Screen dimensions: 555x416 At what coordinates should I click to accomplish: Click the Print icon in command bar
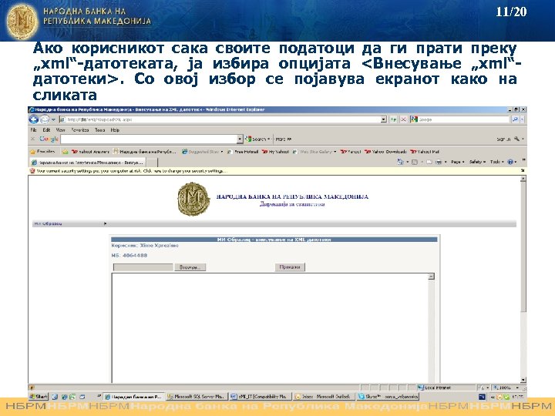(x=439, y=162)
